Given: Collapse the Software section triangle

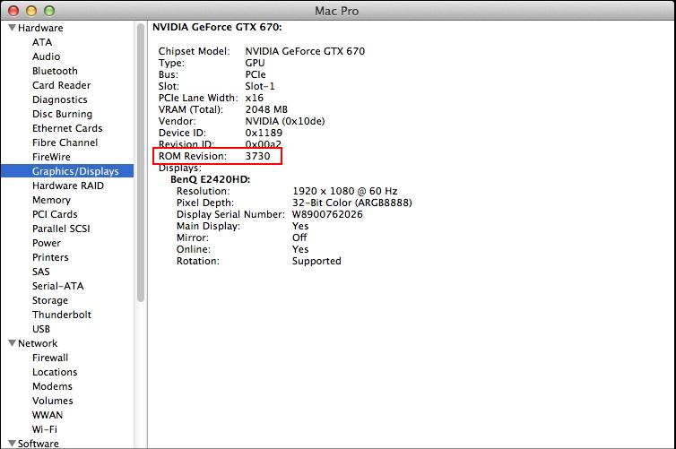Looking at the screenshot, I should [12, 444].
